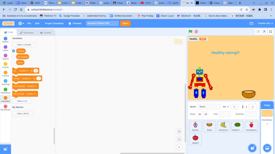Switch to the Backdrops tab

(x=27, y=33)
